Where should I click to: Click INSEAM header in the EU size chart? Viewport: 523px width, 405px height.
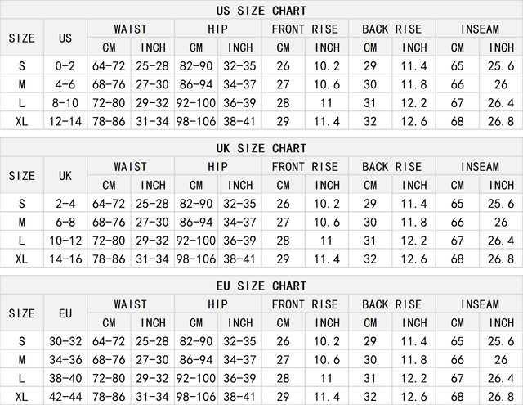point(479,304)
